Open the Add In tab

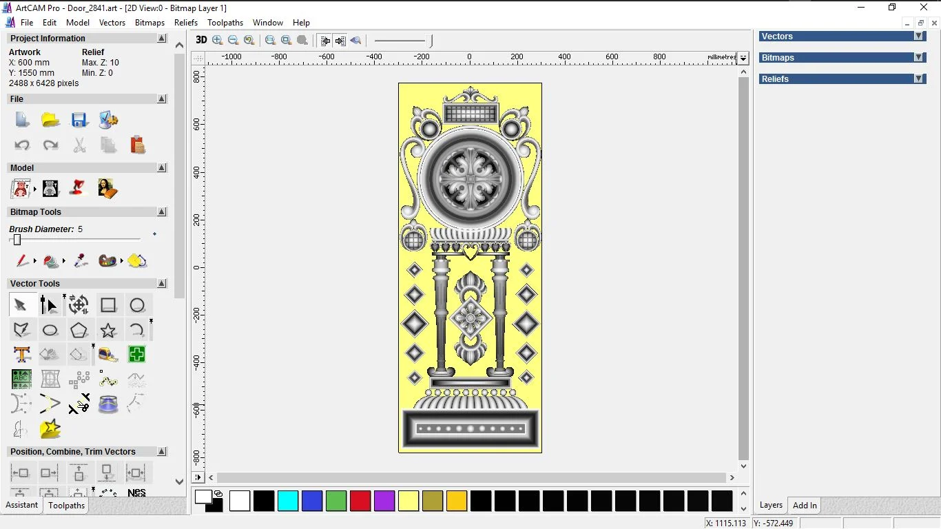[805, 506]
